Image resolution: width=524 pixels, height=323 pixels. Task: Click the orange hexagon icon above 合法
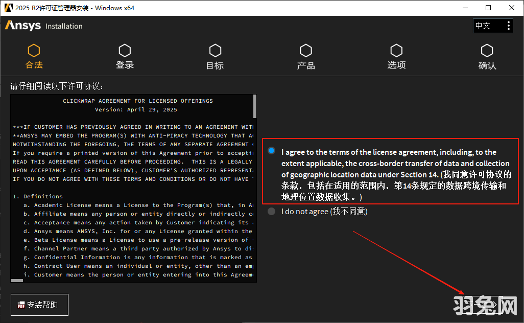click(34, 51)
